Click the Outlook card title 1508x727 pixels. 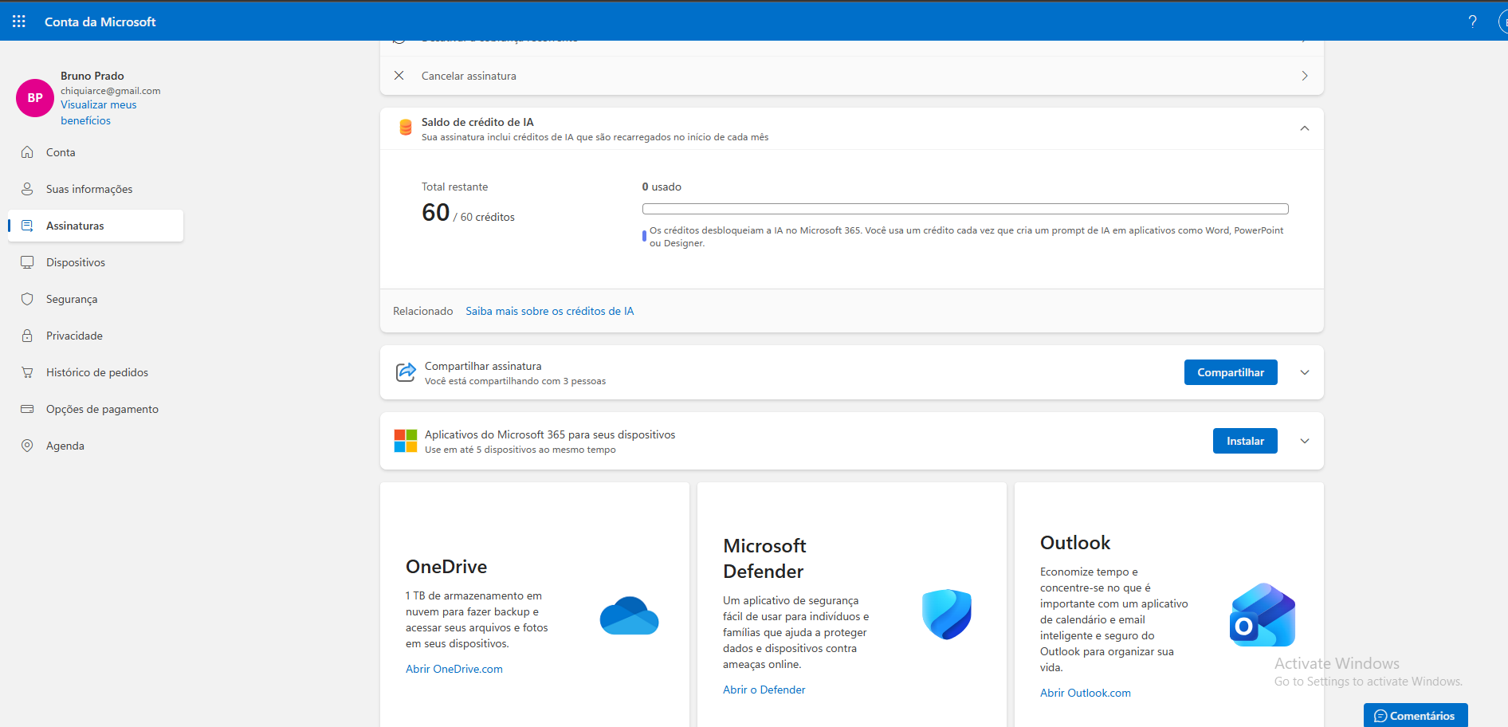pyautogui.click(x=1075, y=543)
